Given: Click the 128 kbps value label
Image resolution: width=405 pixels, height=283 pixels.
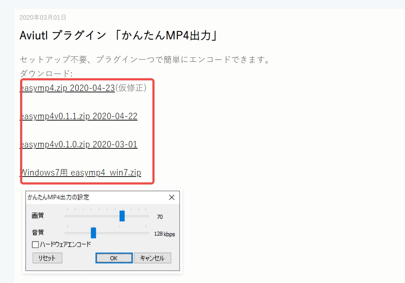Looking at the screenshot, I should pyautogui.click(x=164, y=234).
